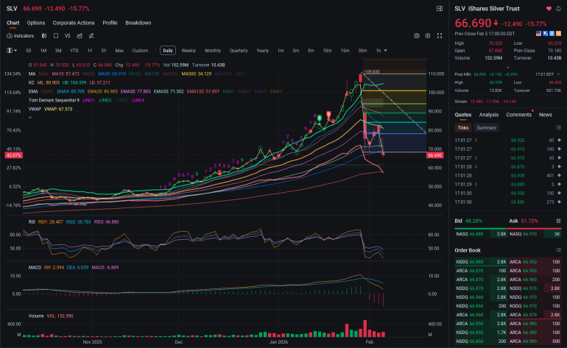Viewport: 567px width, 348px height.
Task: Set a price alert with bell icon
Action: tap(558, 9)
